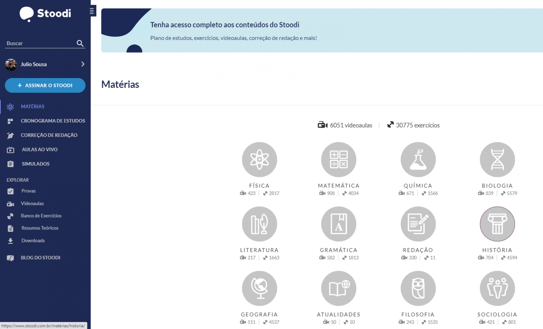The width and height of the screenshot is (543, 329).
Task: Open the Matérias section
Action: click(x=33, y=107)
